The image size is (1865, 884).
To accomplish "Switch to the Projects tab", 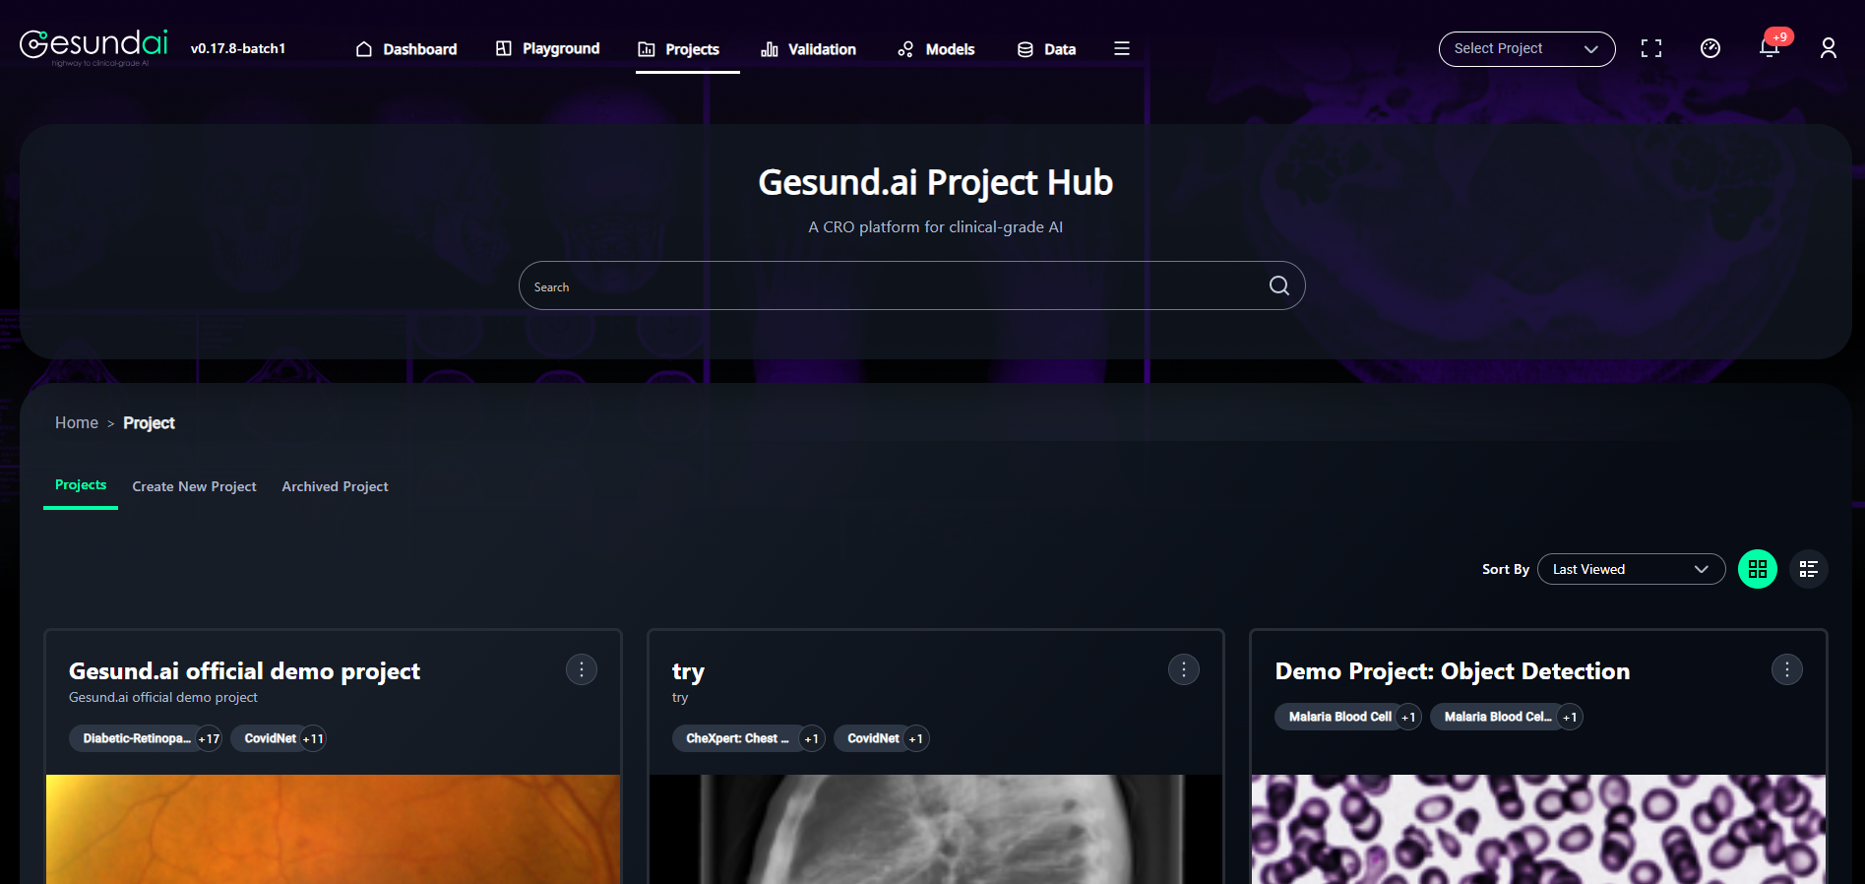I will [81, 485].
